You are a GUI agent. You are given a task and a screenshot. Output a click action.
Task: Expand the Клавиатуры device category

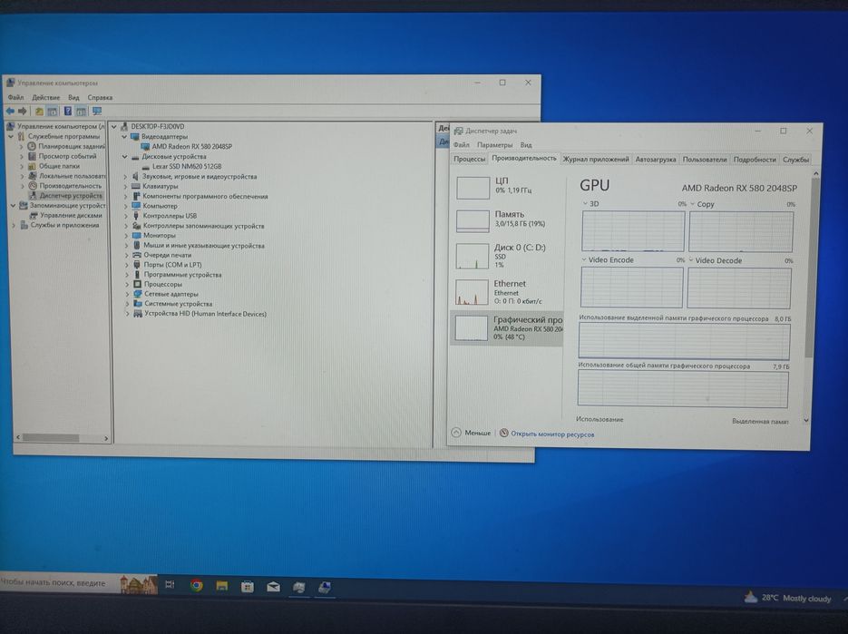click(126, 186)
